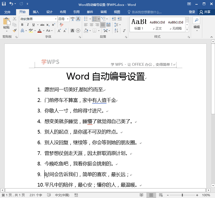215x198 pixels.
Task: Expand the numbering list dropdown arrow
Action: tap(99, 18)
